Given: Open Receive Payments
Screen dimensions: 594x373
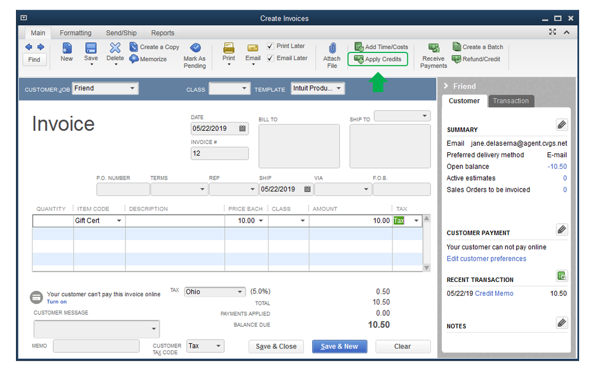Looking at the screenshot, I should tap(433, 49).
